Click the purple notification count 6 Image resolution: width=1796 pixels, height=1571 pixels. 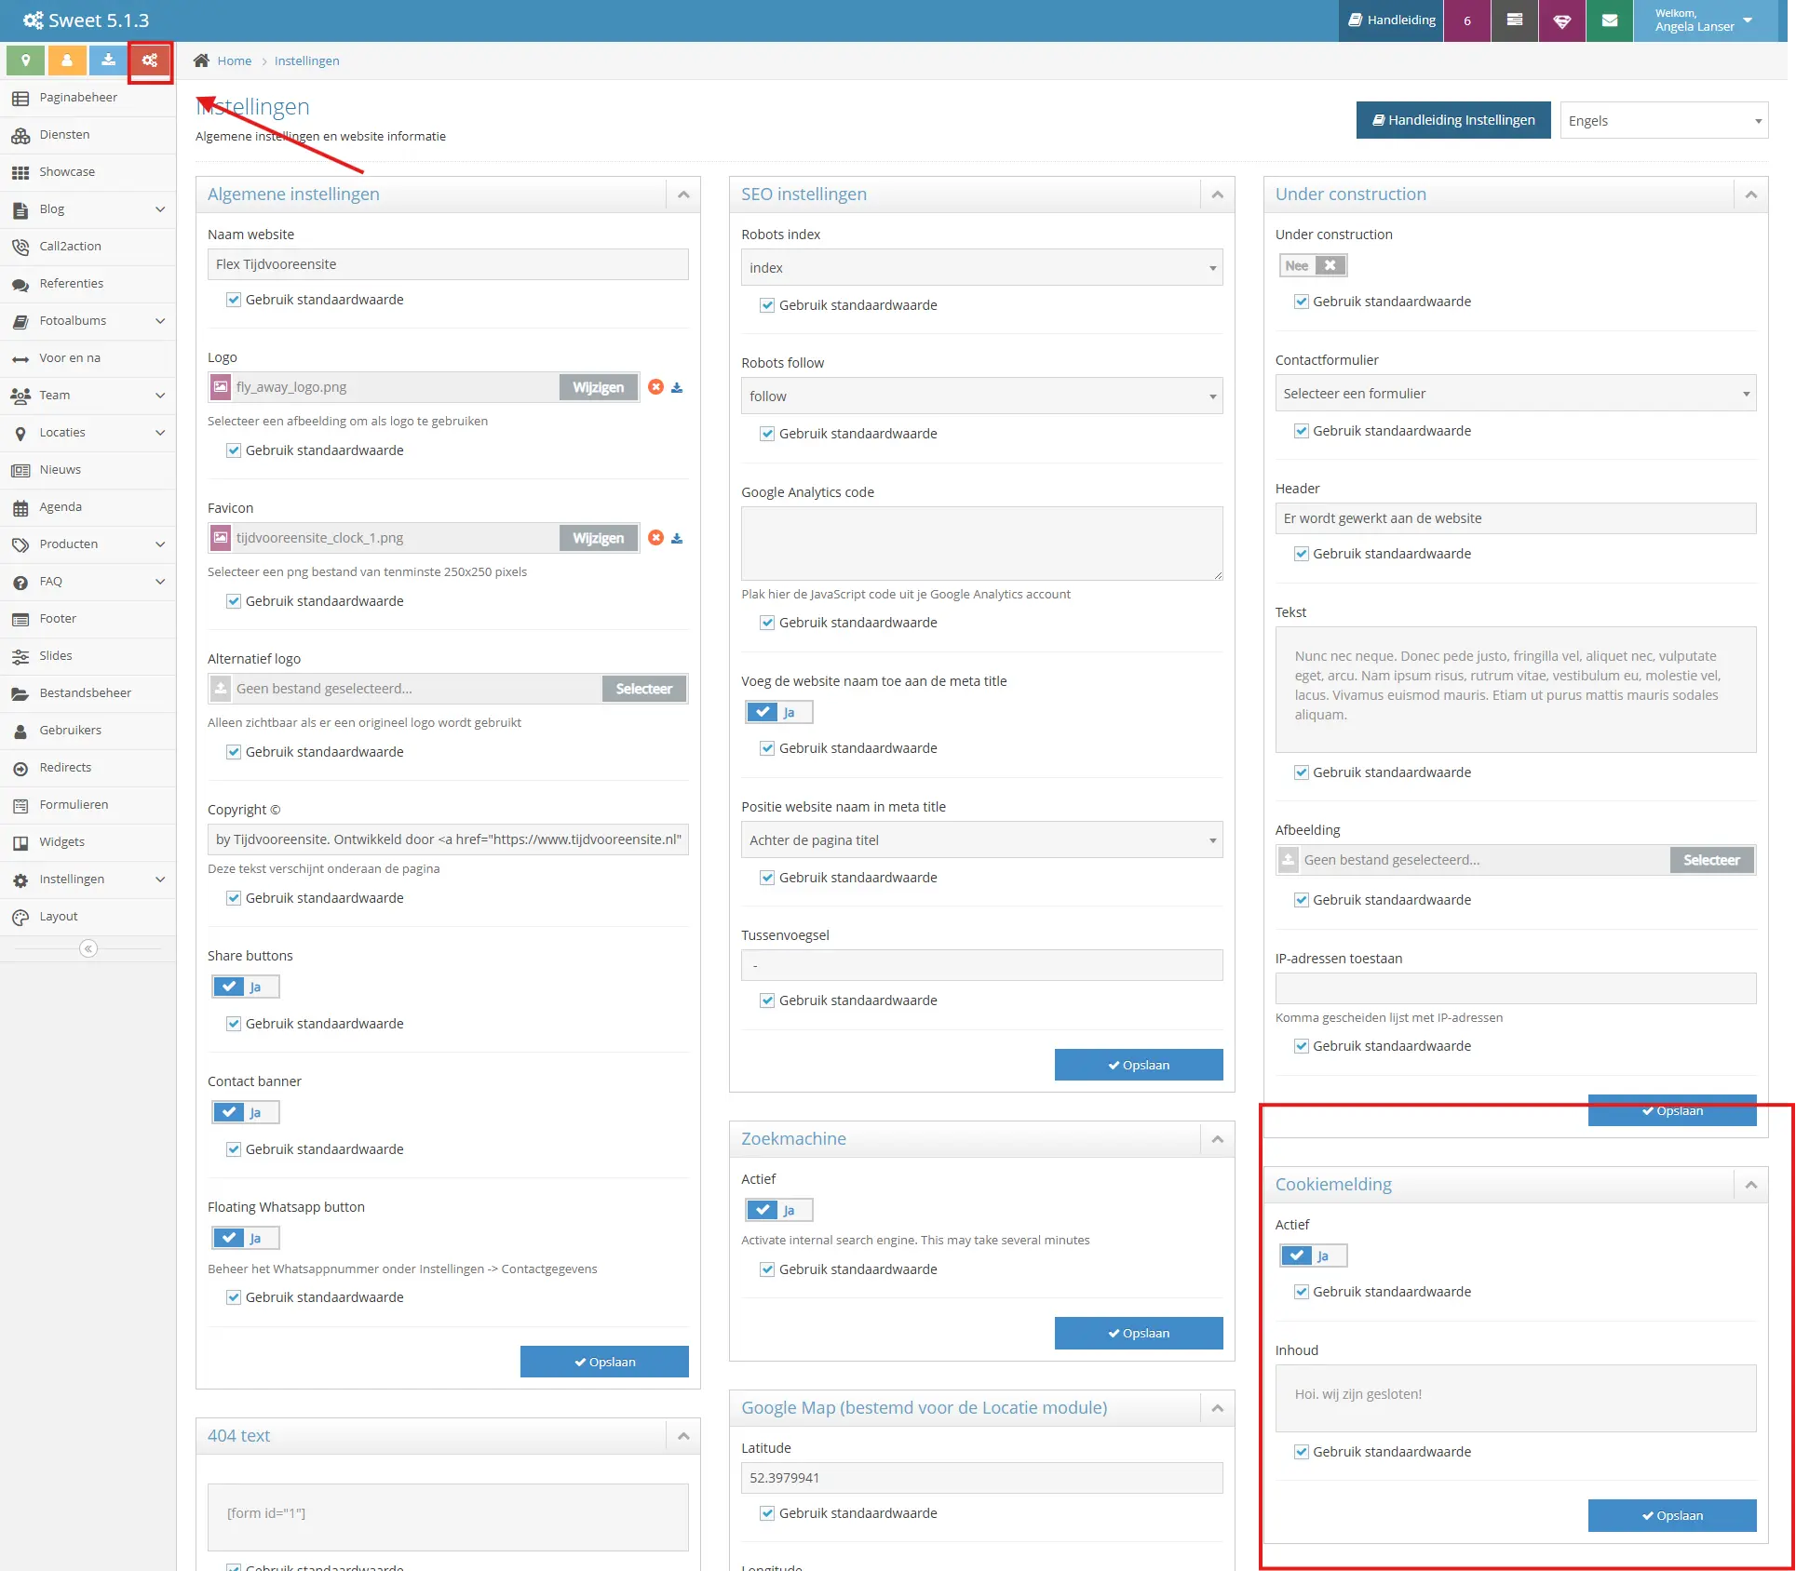coord(1467,20)
